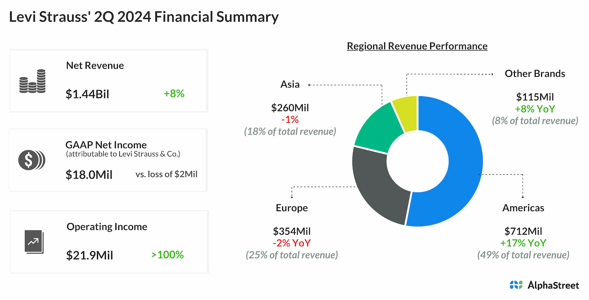Open the Regional Revenue Performance heading link
589x300 pixels.
click(417, 46)
